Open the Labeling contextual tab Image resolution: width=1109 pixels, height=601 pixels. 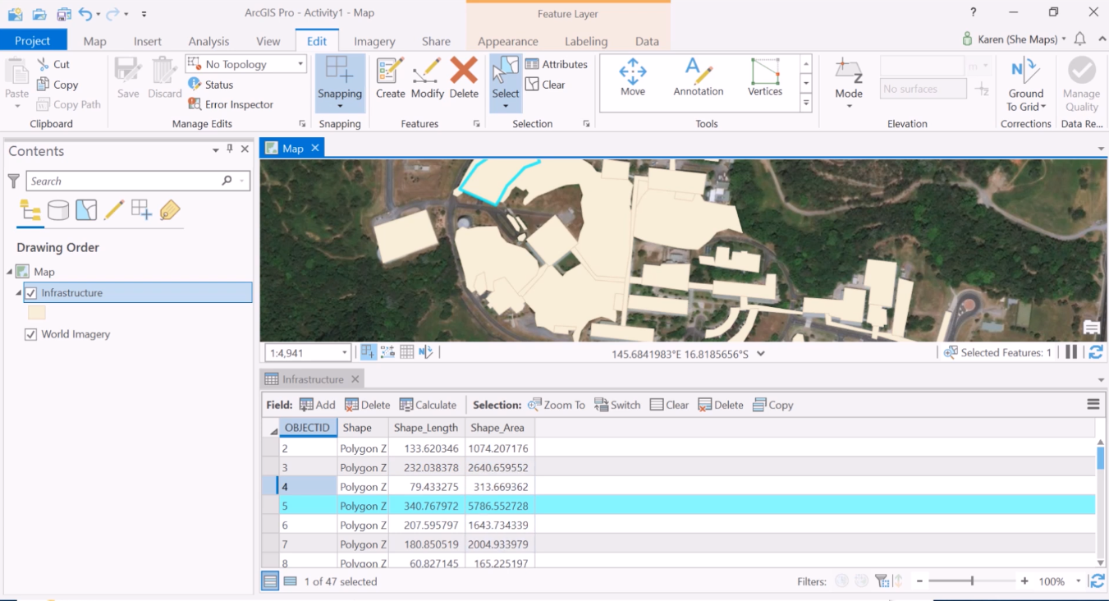(586, 41)
